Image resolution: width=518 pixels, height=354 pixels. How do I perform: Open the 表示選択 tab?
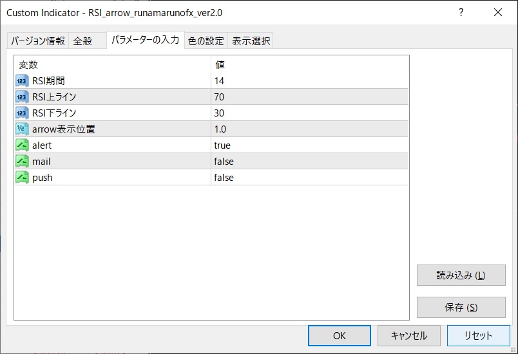pos(251,41)
